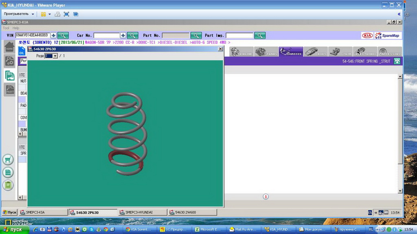Open the PART search sidebar icon
417x234 pixels.
click(9, 90)
